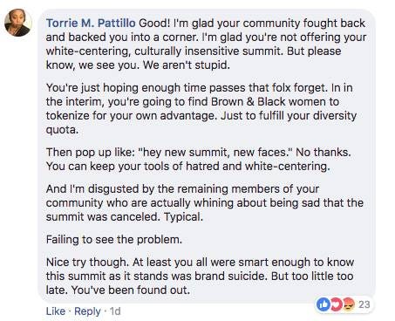The height and width of the screenshot is (321, 395).
Task: Click the paragraph starting "Nice try though"
Action: [x=200, y=277]
